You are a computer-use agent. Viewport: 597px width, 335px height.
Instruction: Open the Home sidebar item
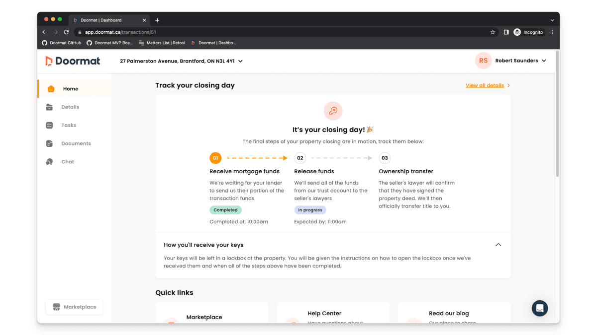(70, 89)
